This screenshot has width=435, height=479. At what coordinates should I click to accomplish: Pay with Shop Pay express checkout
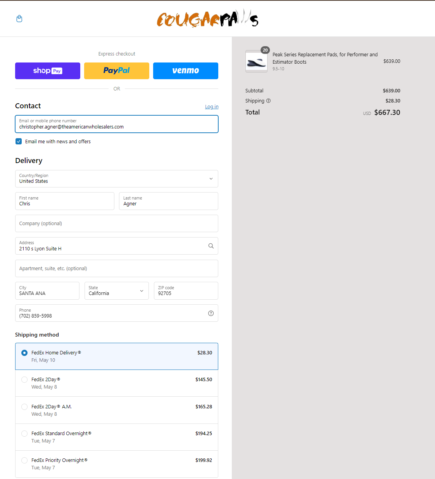[48, 71]
